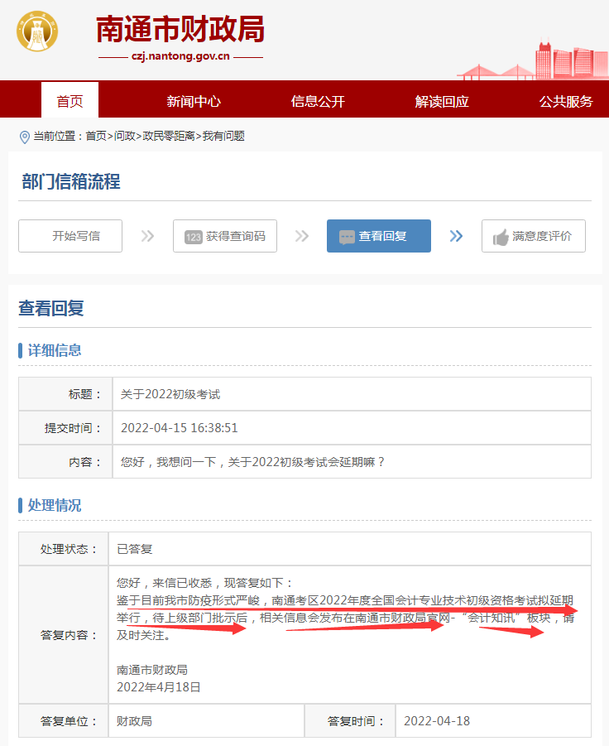
Task: Click the speech bubble icon in 查看回复
Action: (347, 237)
